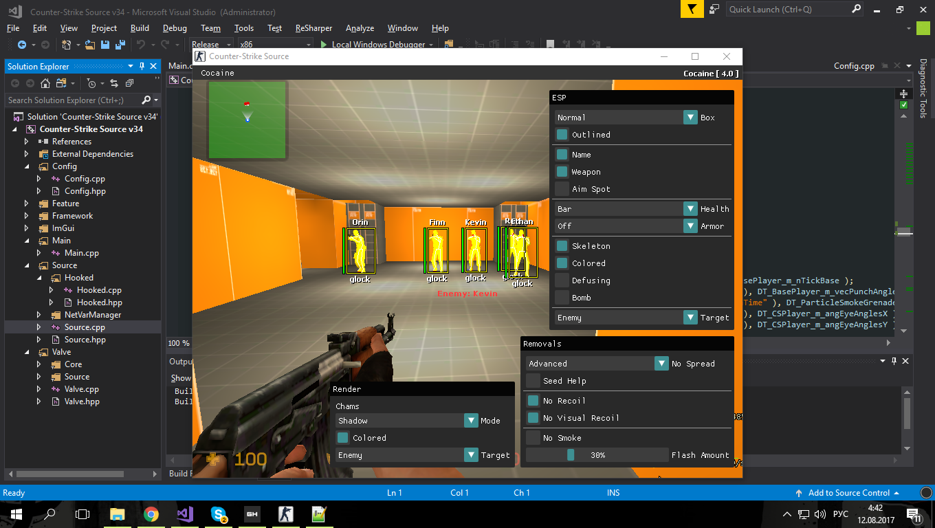Click the Sync with Active Document icon
935x528 pixels.
[114, 83]
